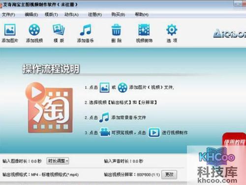Click the 添加背景音乐文件 instruction text
This screenshot has width=246, height=185.
click(x=128, y=117)
